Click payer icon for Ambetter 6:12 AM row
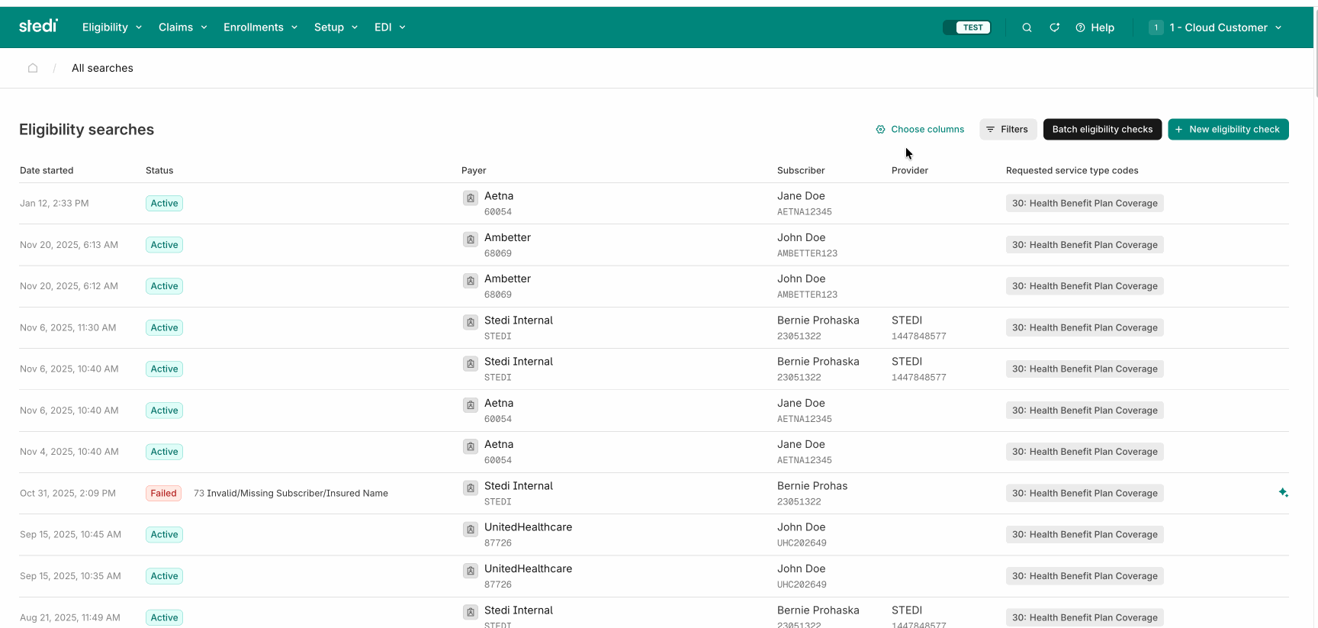 (471, 281)
